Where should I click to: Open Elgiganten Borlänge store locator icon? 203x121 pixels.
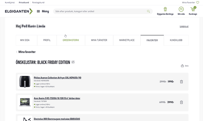(165, 9)
